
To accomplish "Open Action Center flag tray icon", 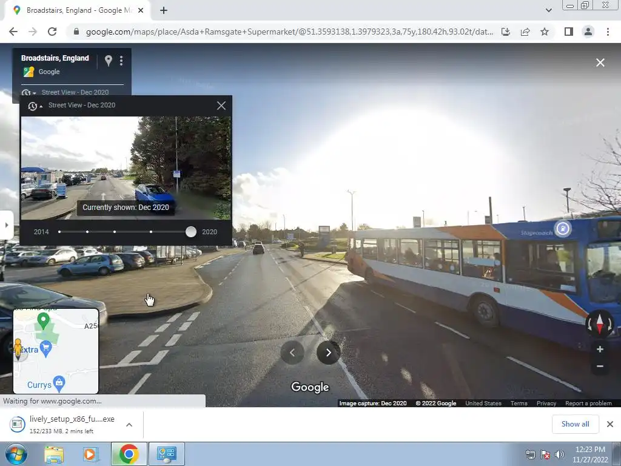I will tap(545, 454).
